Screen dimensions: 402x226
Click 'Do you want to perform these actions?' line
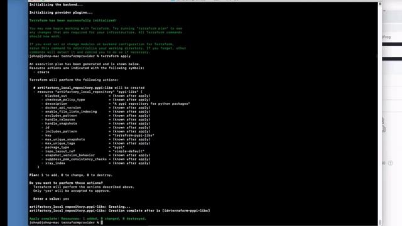pos(66,183)
